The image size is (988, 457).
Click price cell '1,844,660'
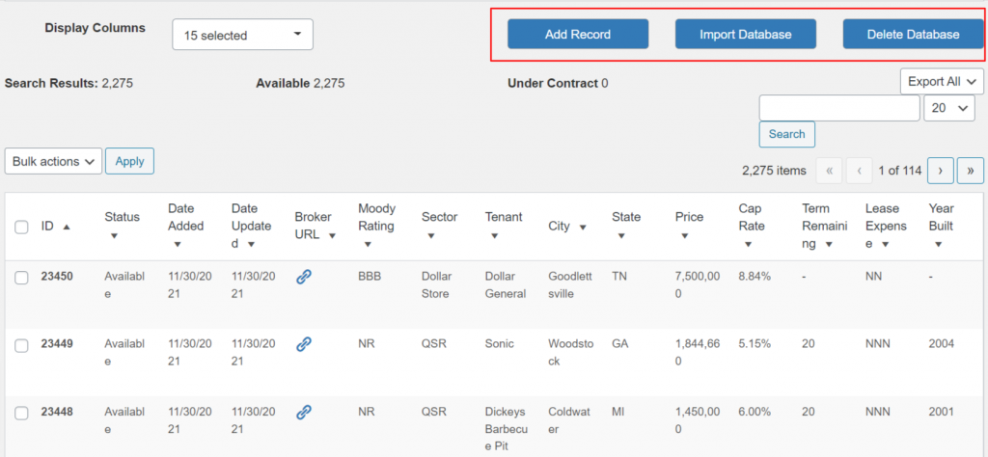click(x=697, y=353)
